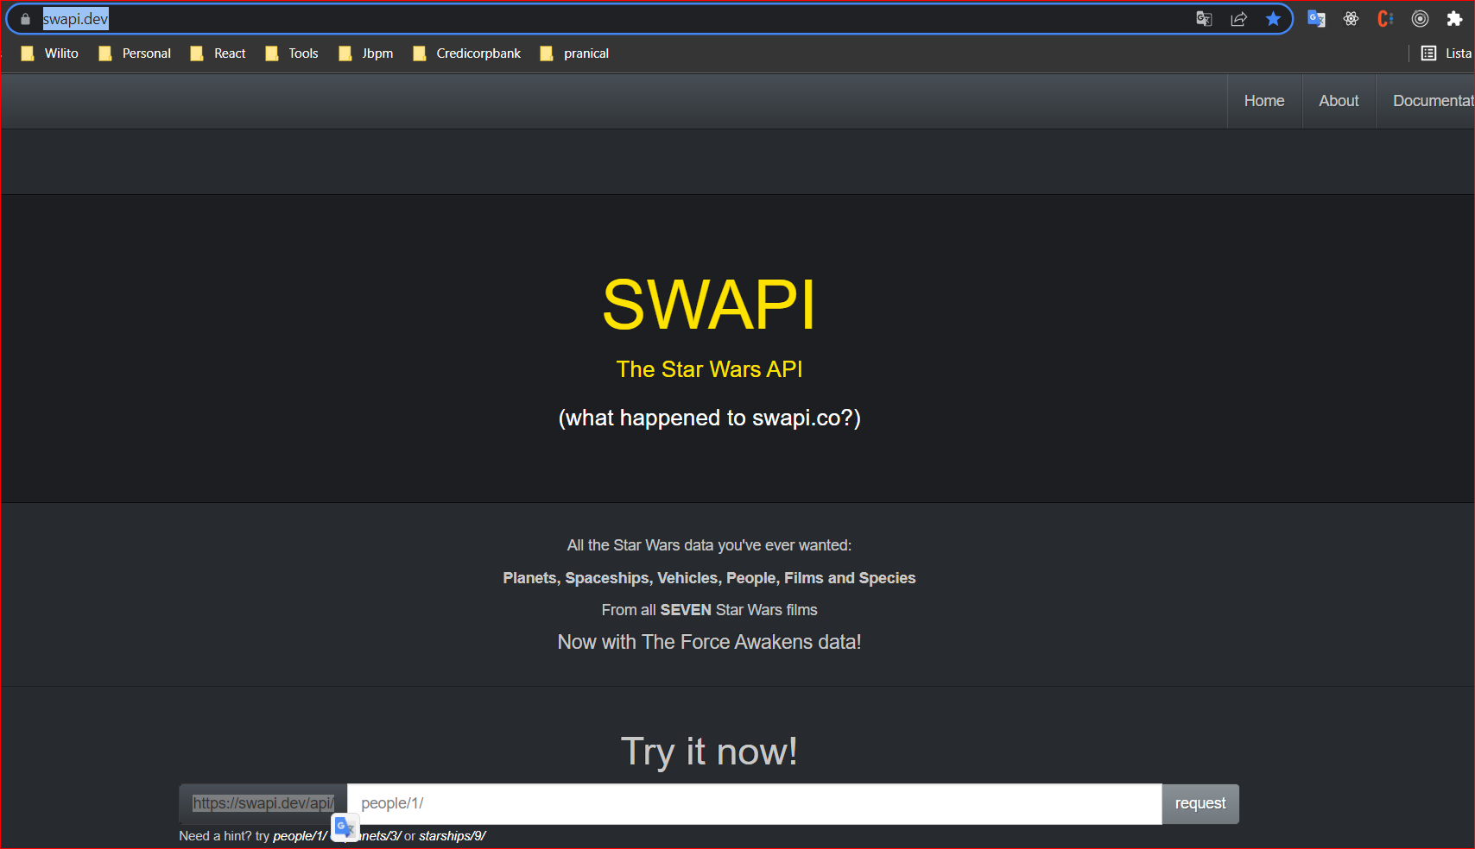Click the translate page icon in address bar
This screenshot has height=849, width=1475.
1204,19
